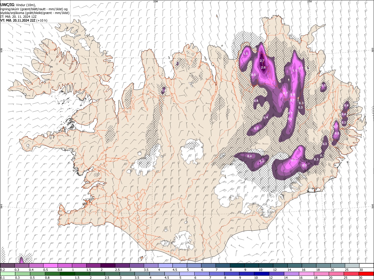Click the 'IT: Mið. 20. 11. 2024 12Z' line
374x280 pixels.
tap(19, 17)
